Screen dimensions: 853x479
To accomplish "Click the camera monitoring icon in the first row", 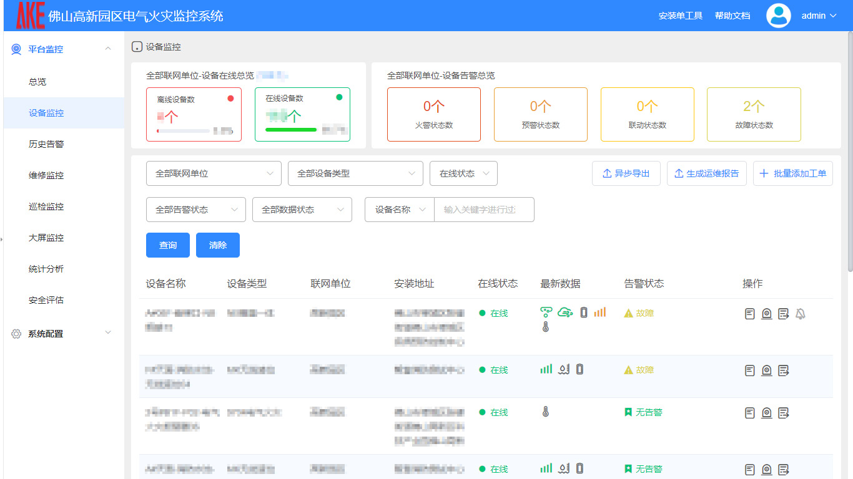I will click(767, 314).
